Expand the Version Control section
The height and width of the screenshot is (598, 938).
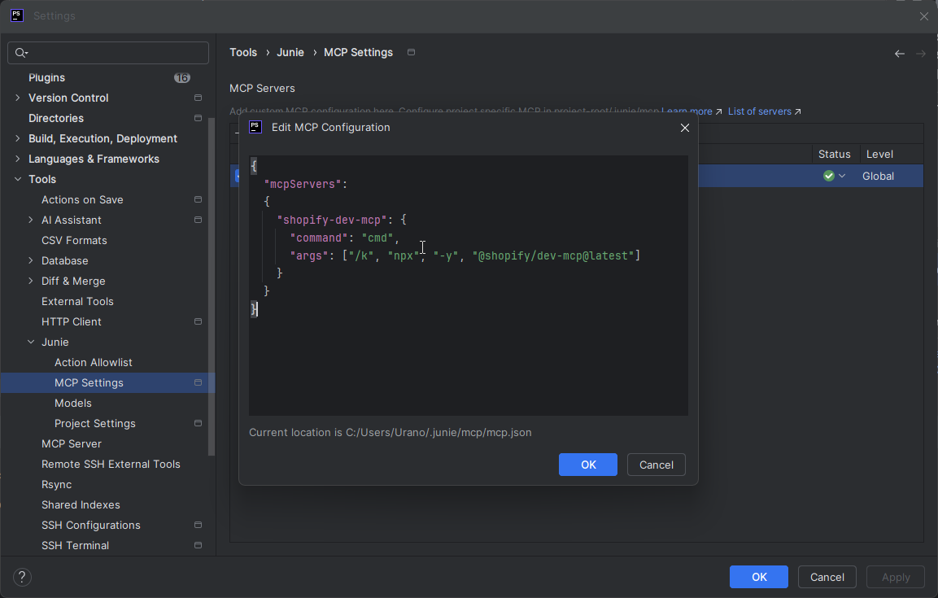(x=17, y=98)
